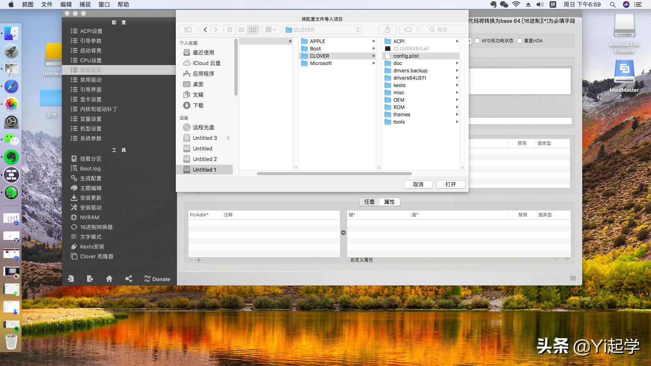Eject the Untitled 3 volume

coord(228,138)
